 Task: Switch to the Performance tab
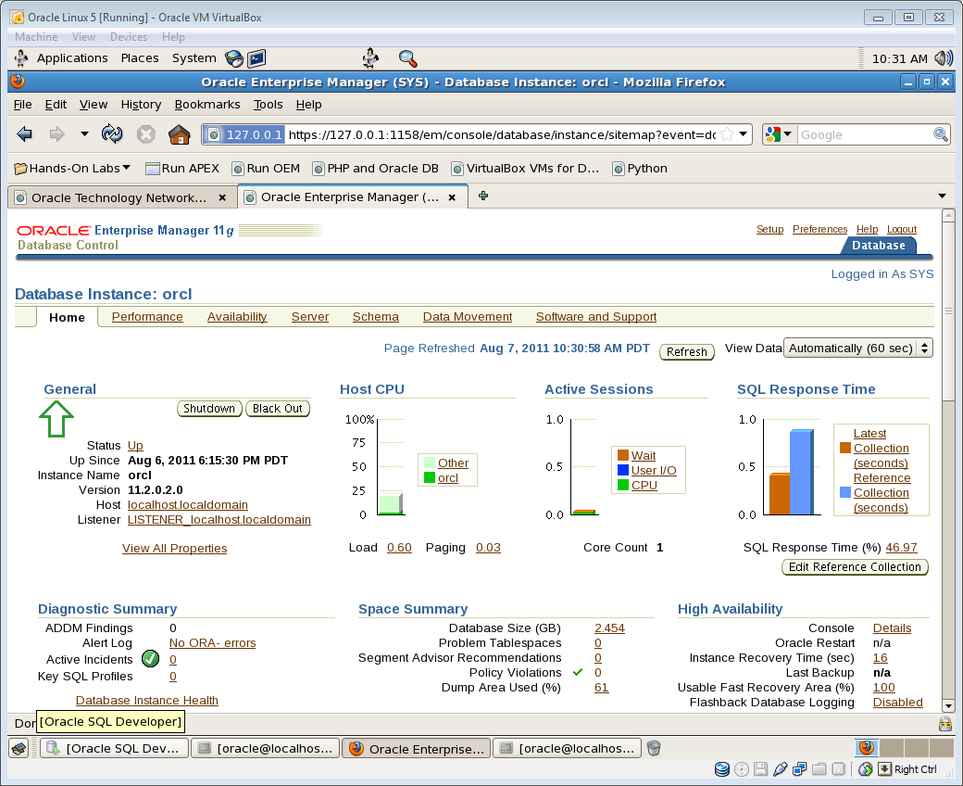tap(147, 317)
